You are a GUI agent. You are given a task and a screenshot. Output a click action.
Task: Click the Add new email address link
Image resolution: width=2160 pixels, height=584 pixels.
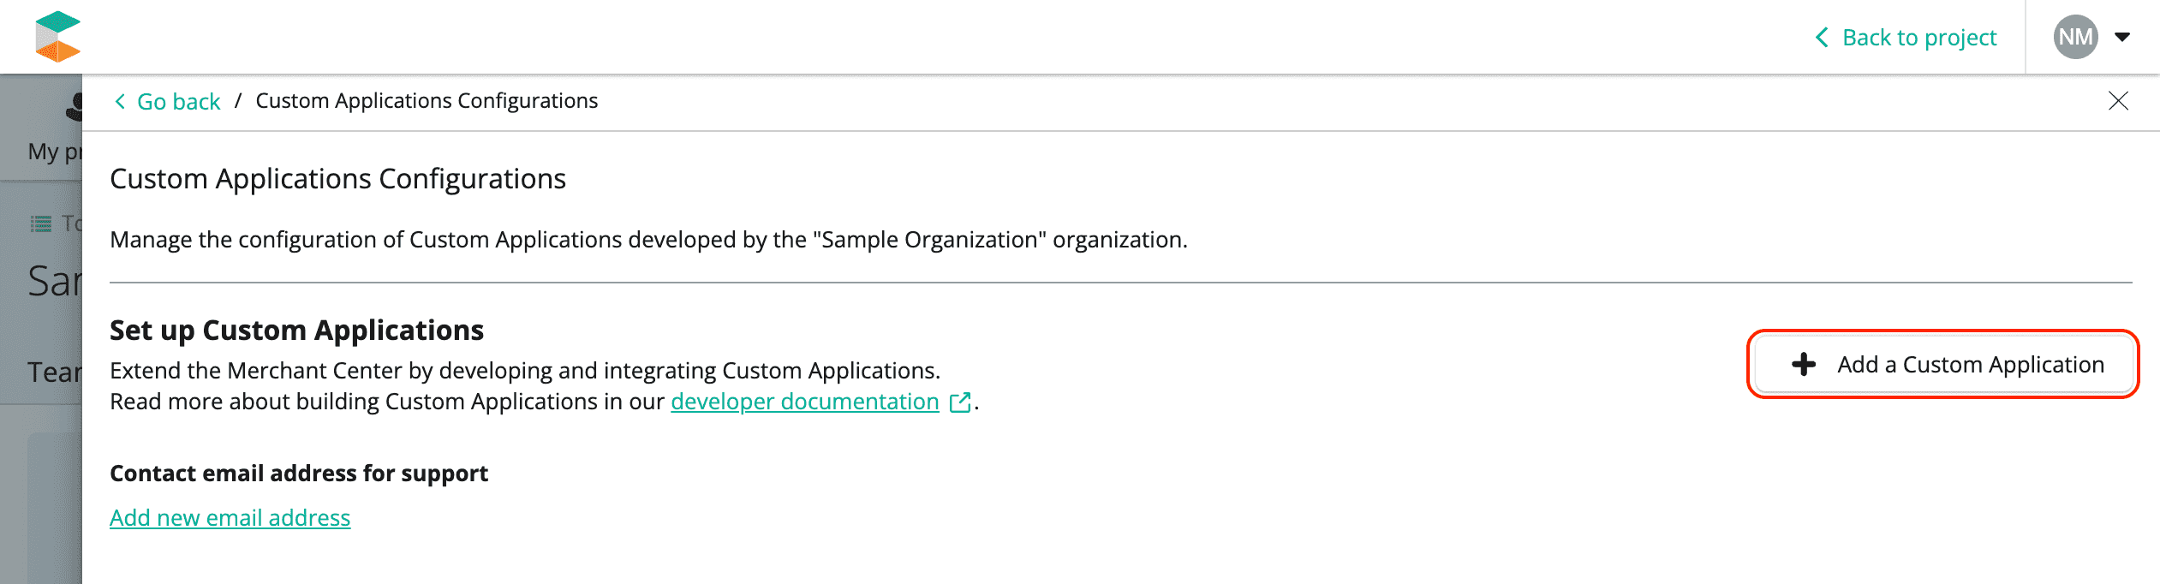(x=230, y=518)
